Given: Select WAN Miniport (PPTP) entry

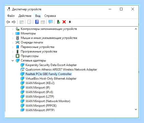Looking at the screenshot, I should (x=40, y=110).
